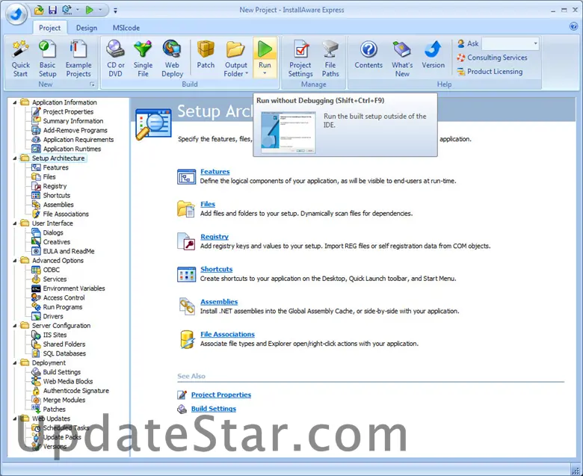Image resolution: width=583 pixels, height=476 pixels.
Task: Click the Shortcuts grid icon in main pane
Action: click(186, 274)
